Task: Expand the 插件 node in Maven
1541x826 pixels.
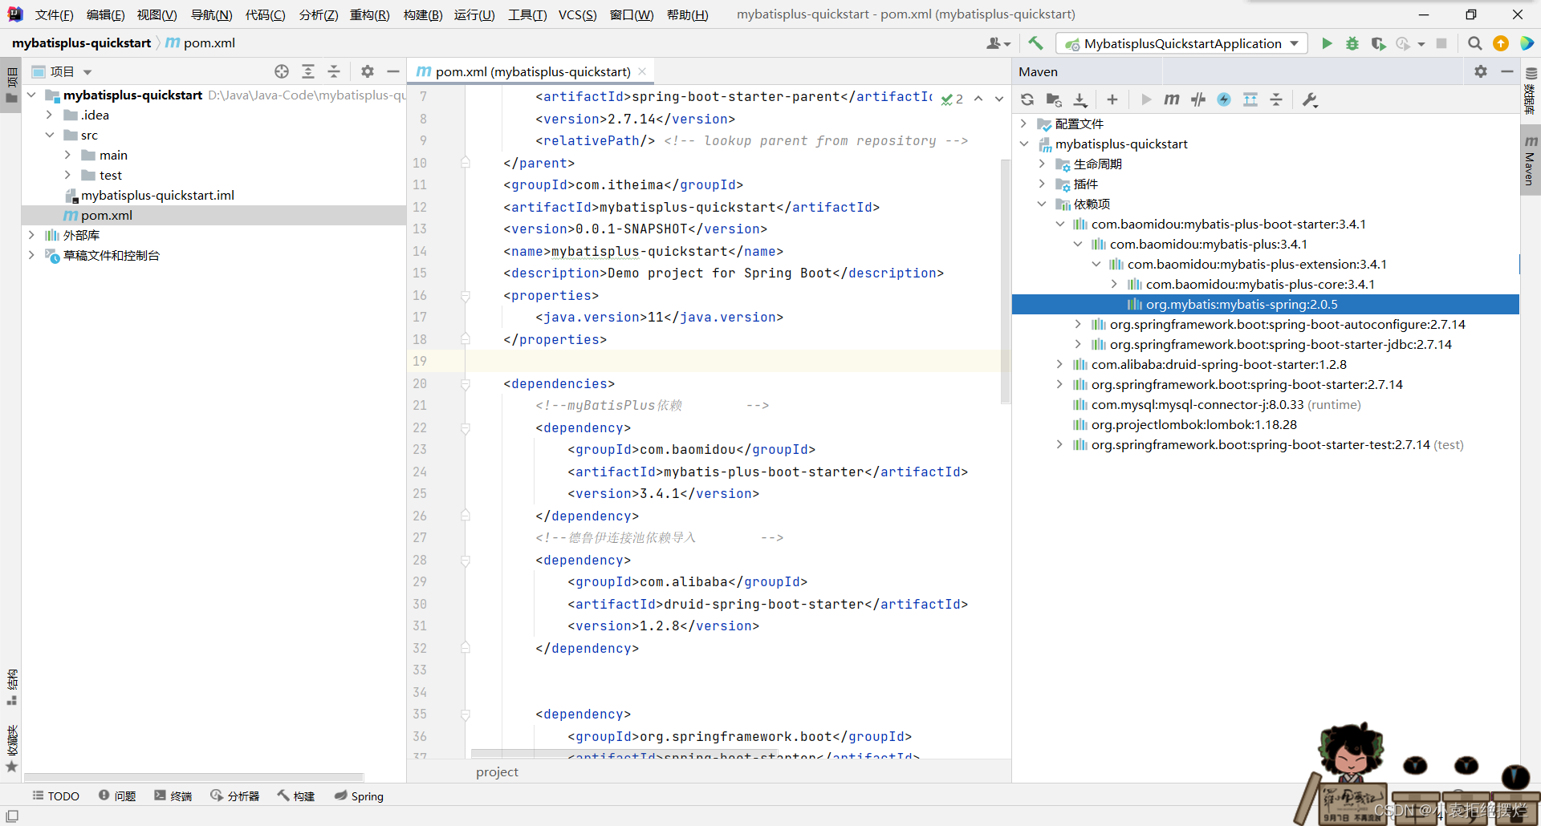Action: [x=1042, y=184]
